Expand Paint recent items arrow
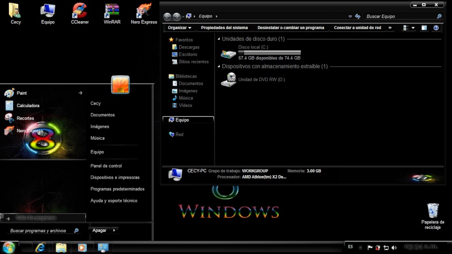The width and height of the screenshot is (452, 254). click(80, 93)
